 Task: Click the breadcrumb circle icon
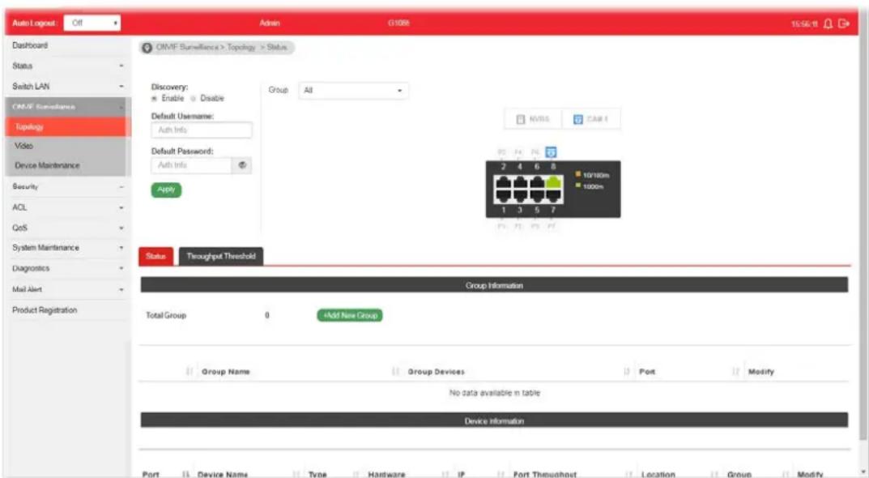click(147, 48)
